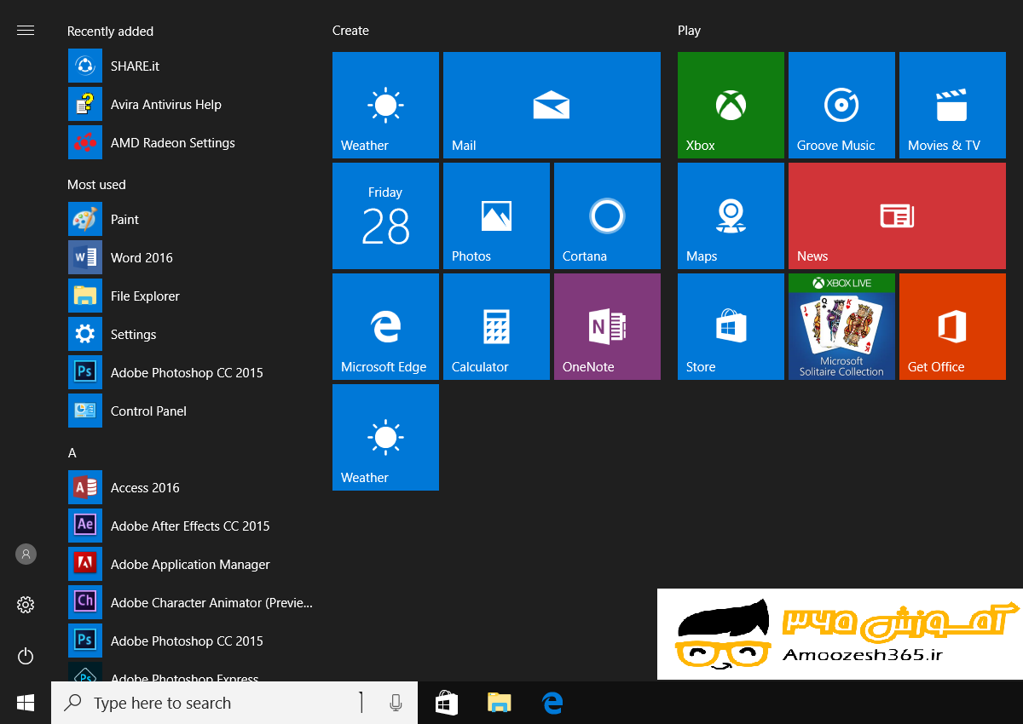Viewport: 1023px width, 724px height.
Task: Open the user account menu icon
Action: (x=26, y=554)
